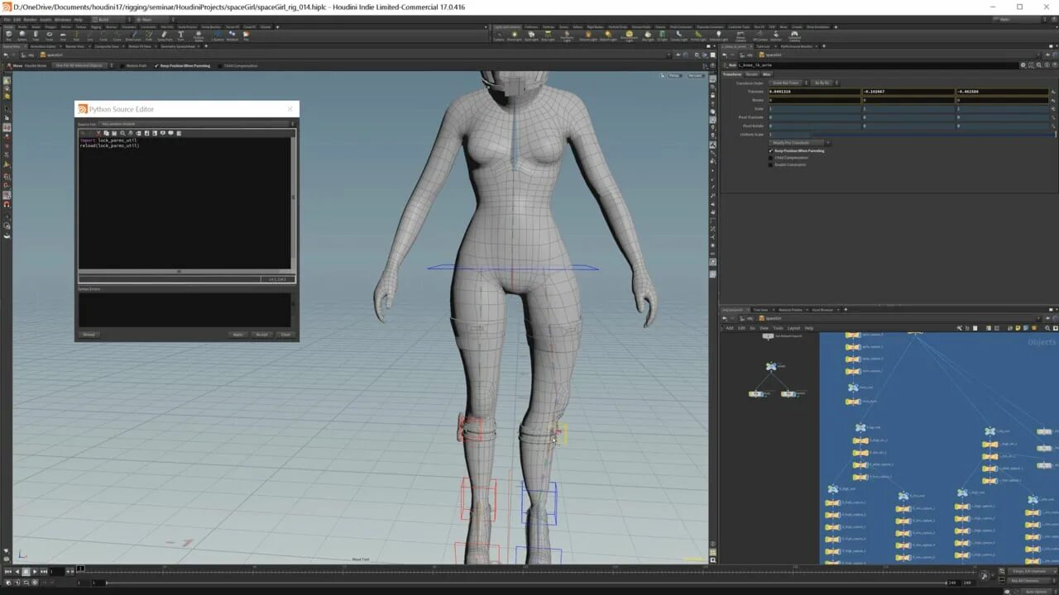This screenshot has height=595, width=1059.
Task: Click the Accept button in Python editor
Action: point(261,335)
